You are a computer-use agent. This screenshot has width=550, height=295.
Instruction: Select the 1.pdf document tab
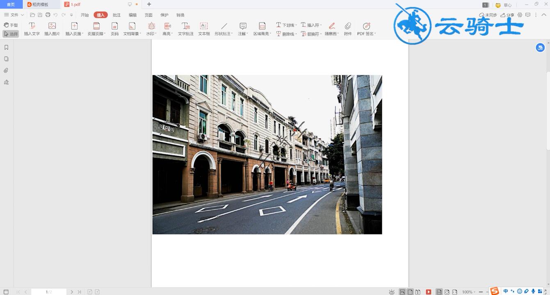tap(100, 5)
